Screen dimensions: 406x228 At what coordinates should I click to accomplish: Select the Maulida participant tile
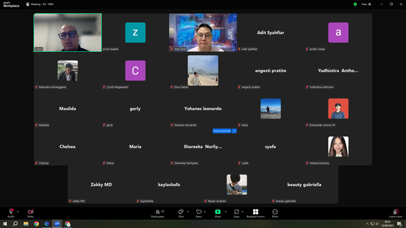point(68,108)
